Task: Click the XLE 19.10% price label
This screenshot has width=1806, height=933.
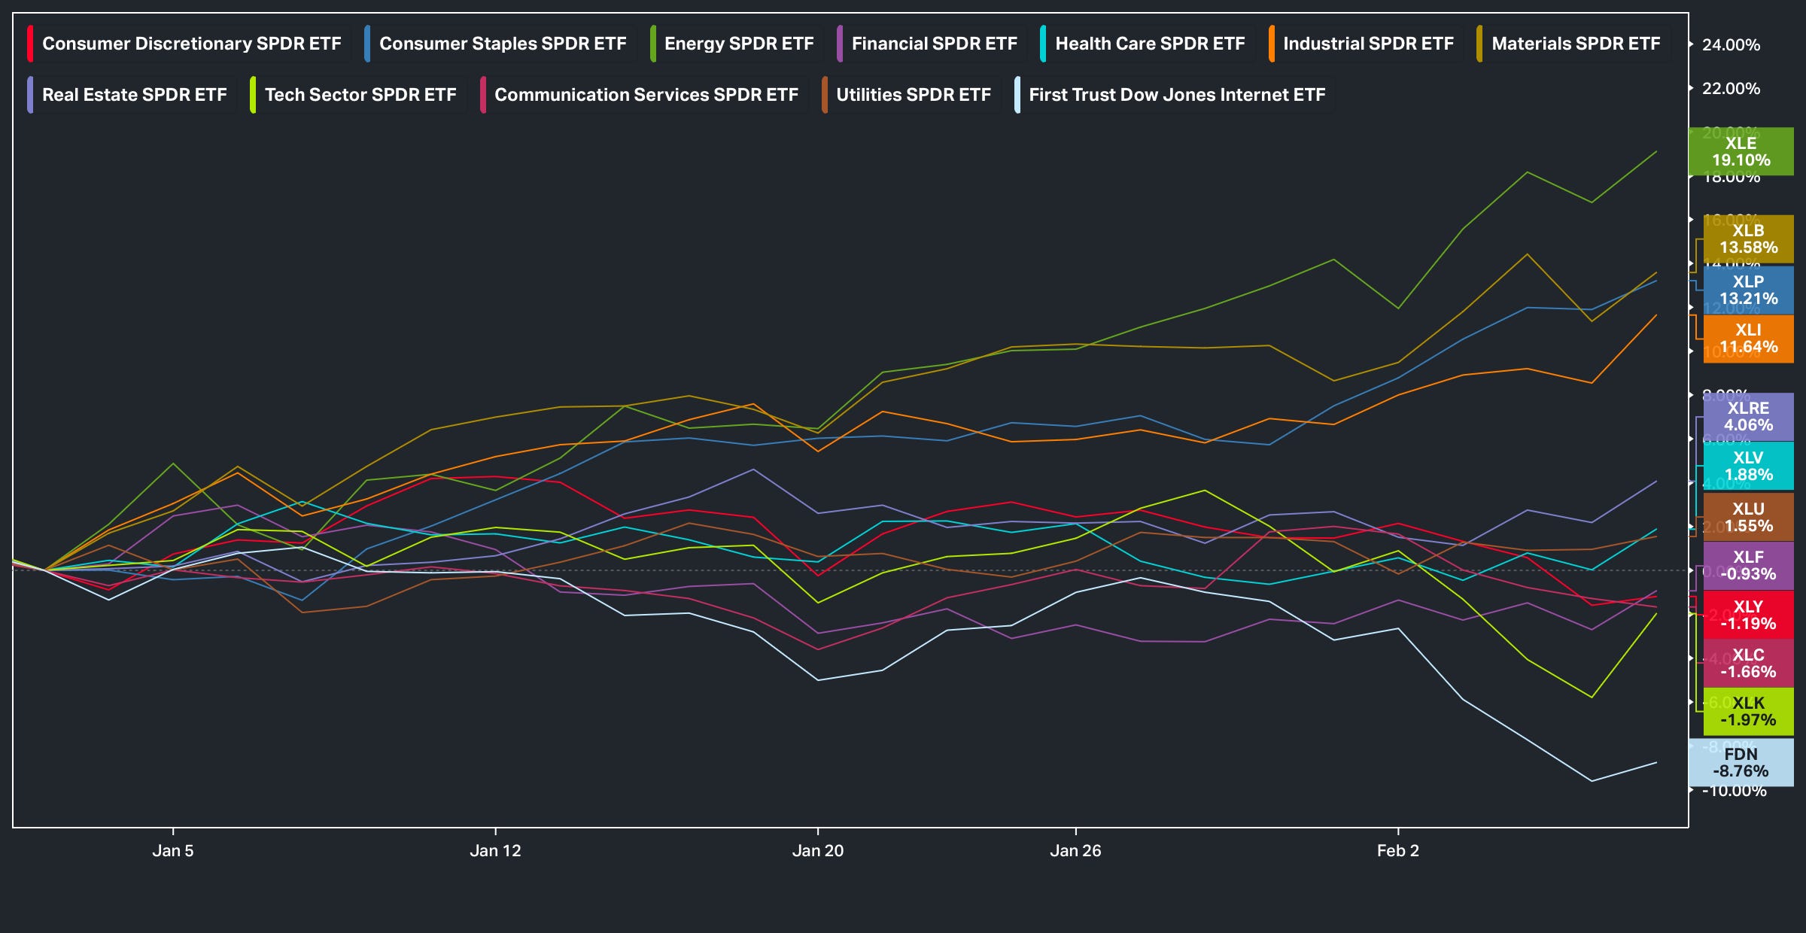Action: 1741,151
